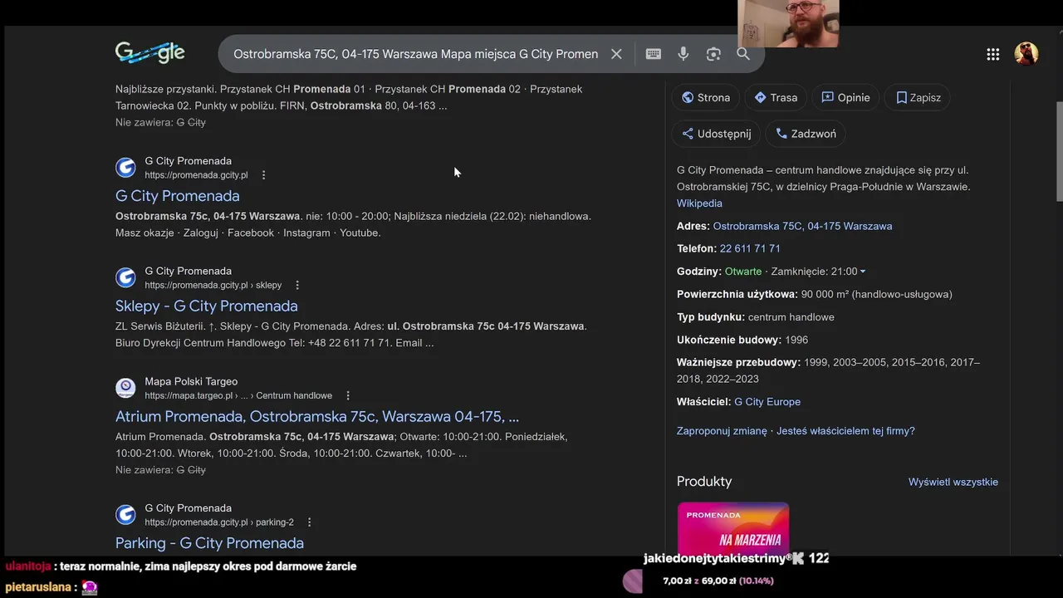Open more options for Mapa Polski Targeo result

pyautogui.click(x=348, y=396)
